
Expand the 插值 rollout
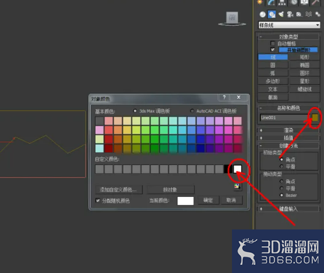[288, 138]
